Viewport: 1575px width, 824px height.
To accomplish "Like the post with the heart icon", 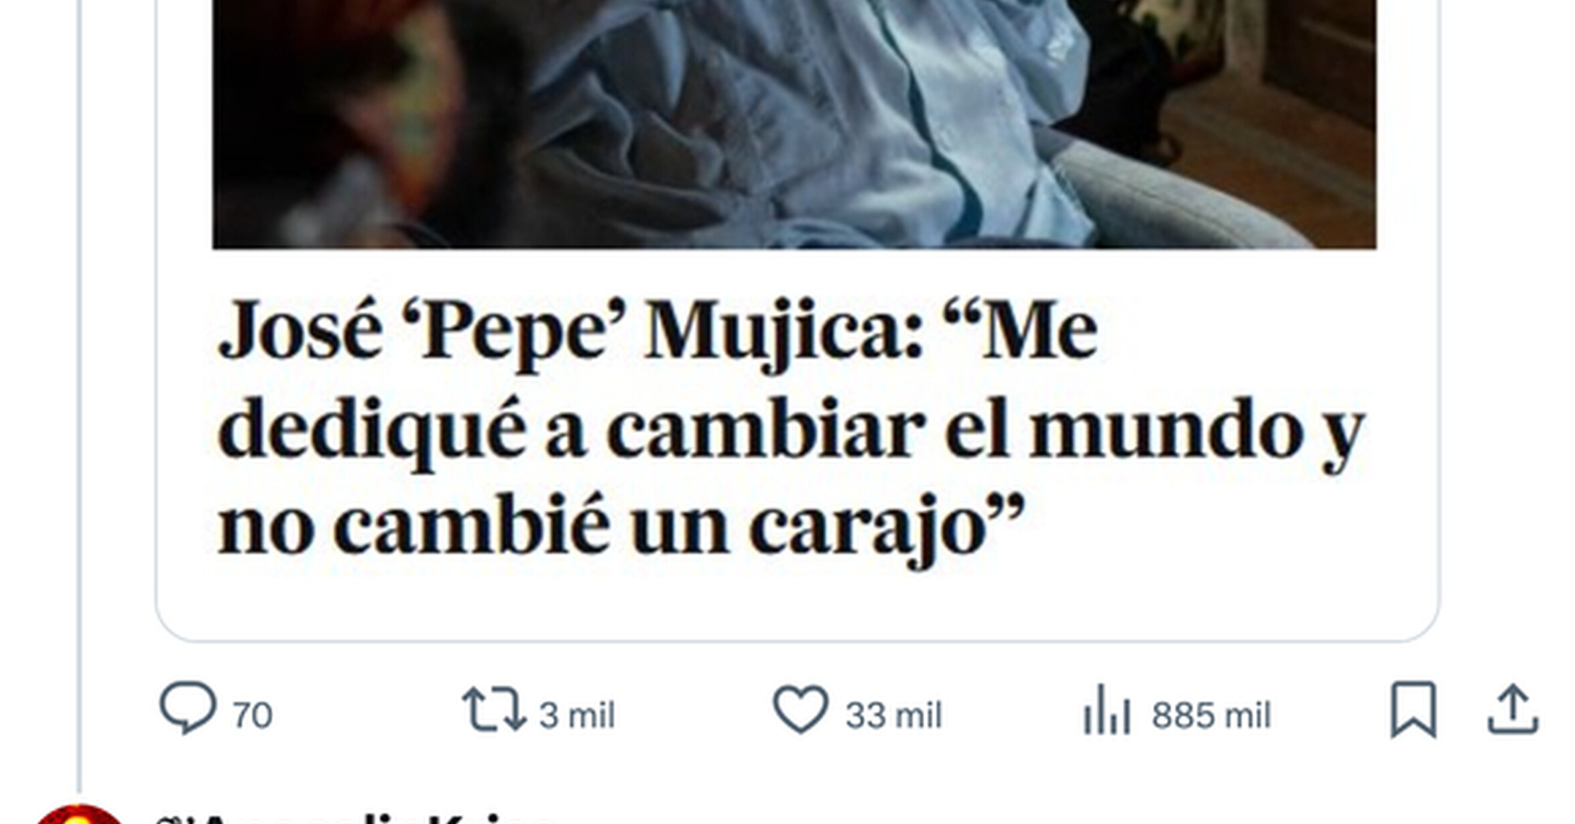I will tap(801, 709).
